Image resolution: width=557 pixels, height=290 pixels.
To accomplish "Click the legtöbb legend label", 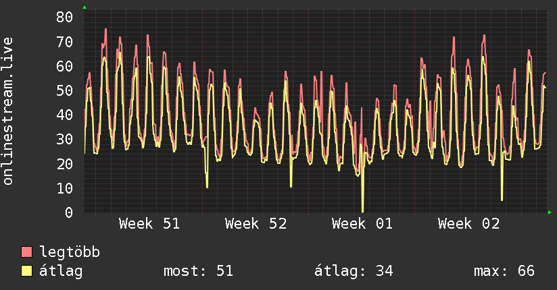I will tap(70, 252).
